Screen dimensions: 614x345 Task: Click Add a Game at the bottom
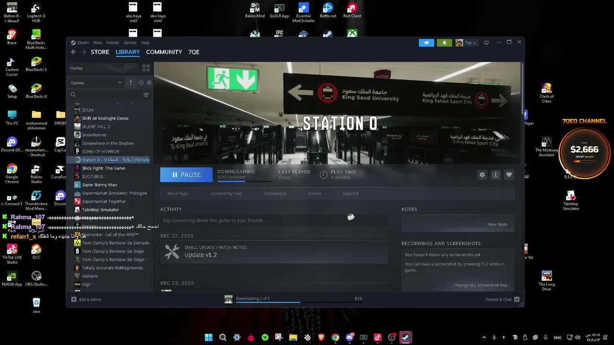click(x=86, y=299)
